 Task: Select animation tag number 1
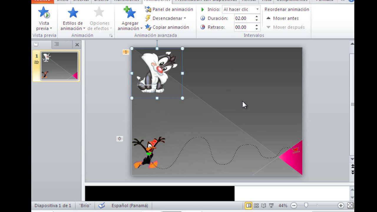click(x=126, y=52)
